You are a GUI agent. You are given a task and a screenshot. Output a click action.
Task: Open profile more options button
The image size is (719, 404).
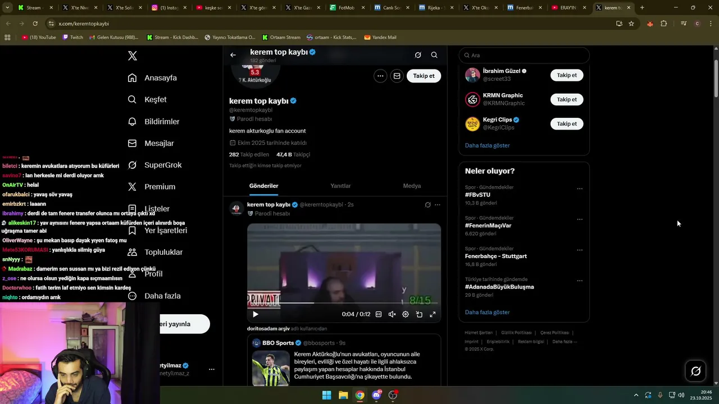pyautogui.click(x=380, y=76)
